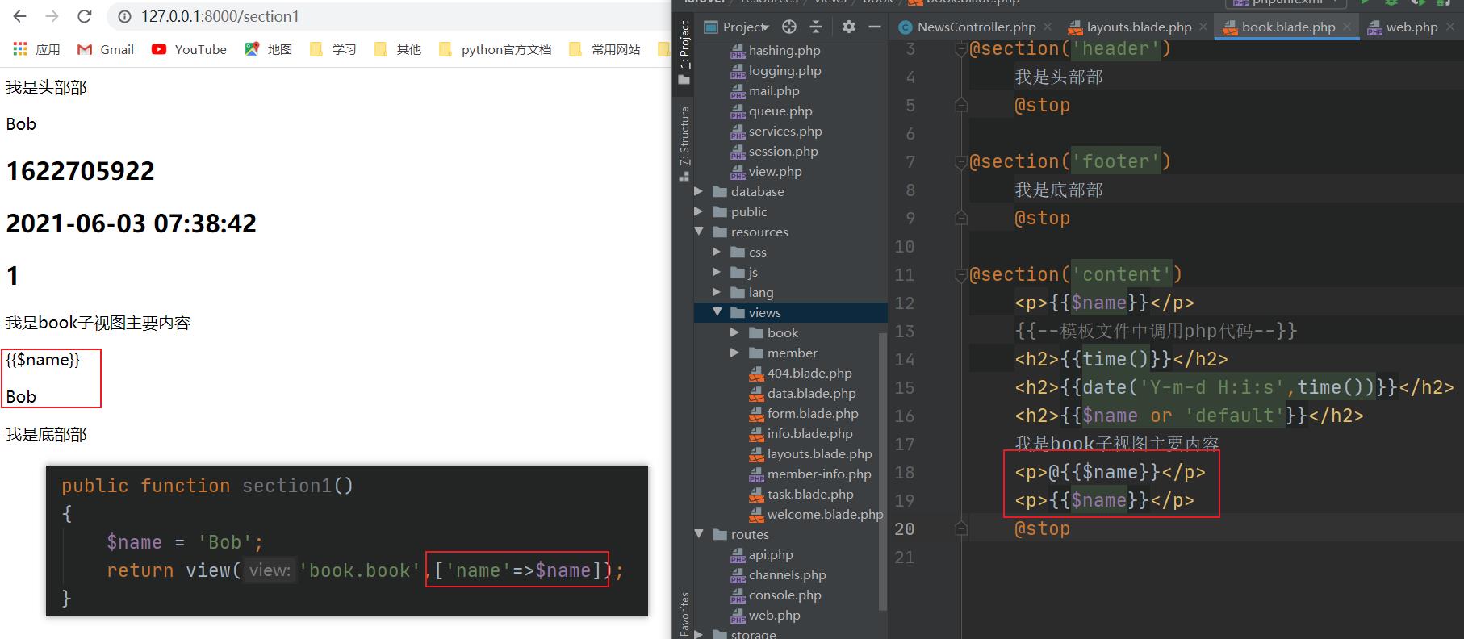
Task: Select form.blade.php file
Action: [x=803, y=413]
